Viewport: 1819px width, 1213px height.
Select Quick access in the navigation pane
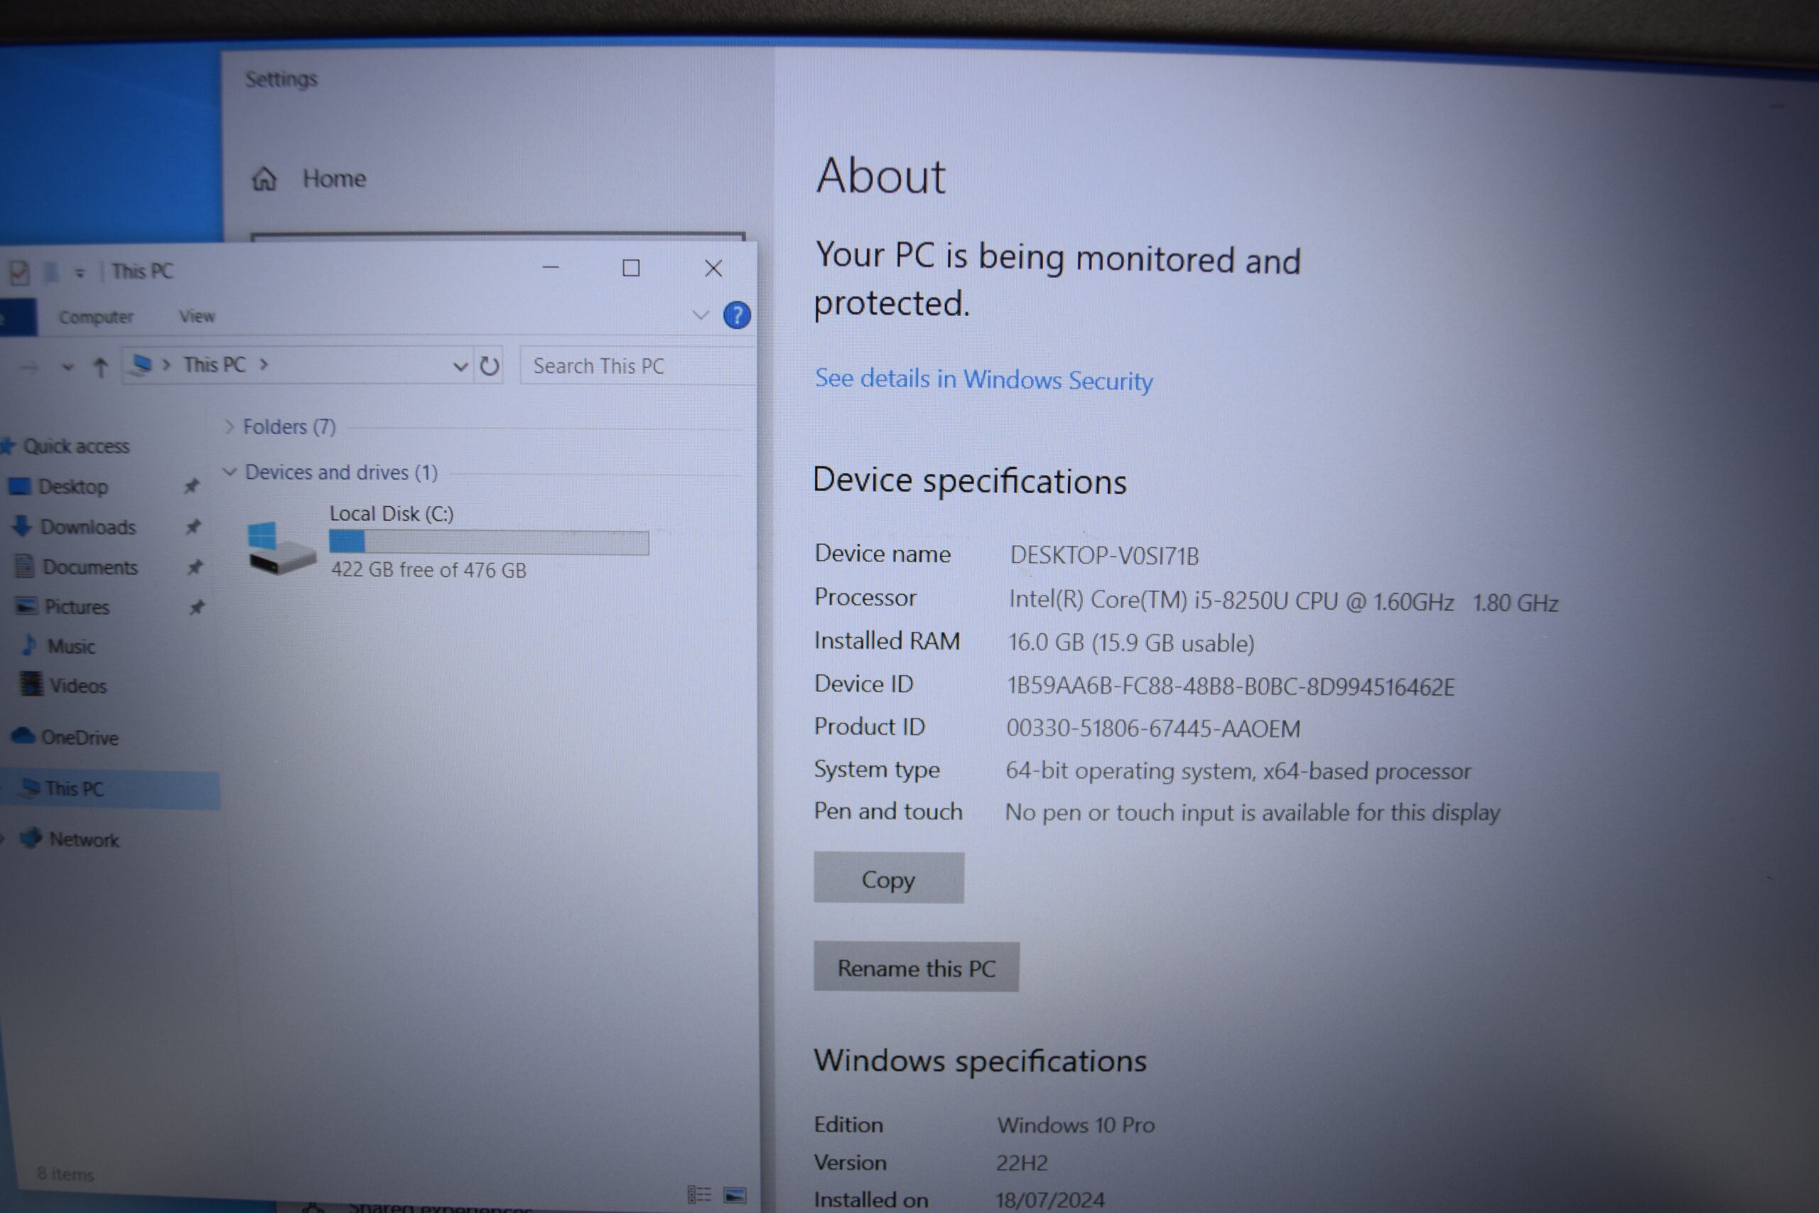point(76,446)
